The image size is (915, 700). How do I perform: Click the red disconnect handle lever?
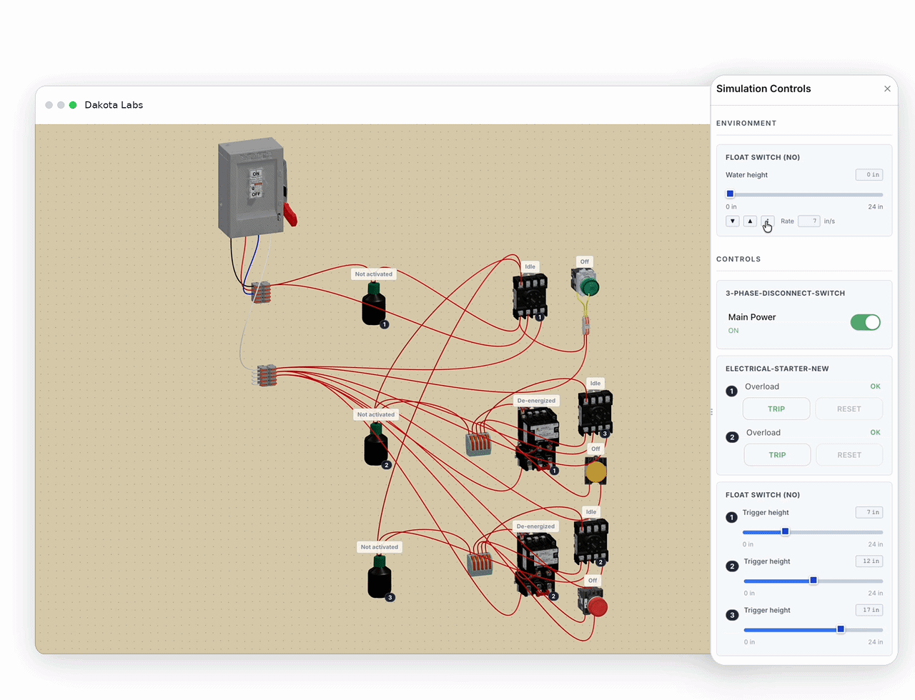[290, 214]
